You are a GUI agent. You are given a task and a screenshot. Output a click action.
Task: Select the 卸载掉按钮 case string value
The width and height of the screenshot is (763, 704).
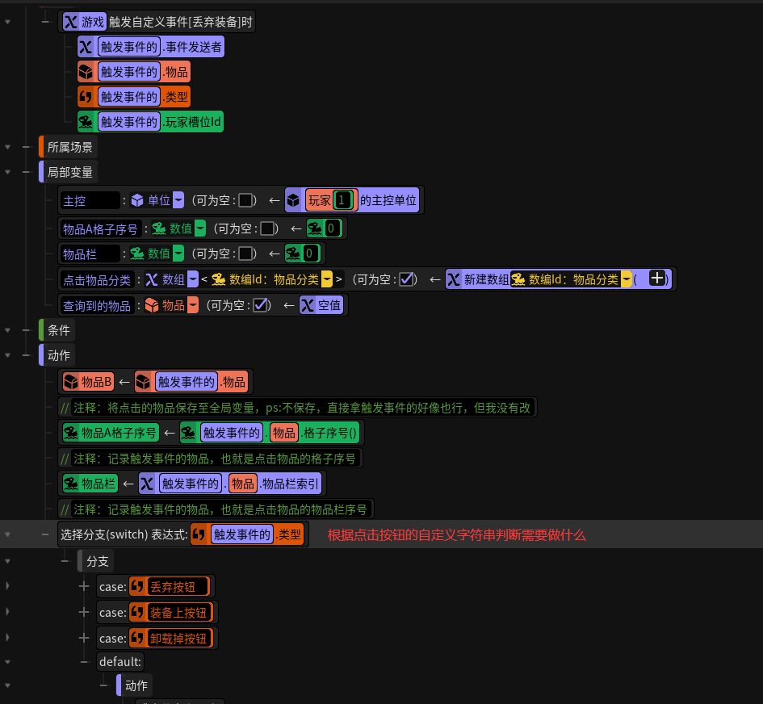pyautogui.click(x=178, y=639)
